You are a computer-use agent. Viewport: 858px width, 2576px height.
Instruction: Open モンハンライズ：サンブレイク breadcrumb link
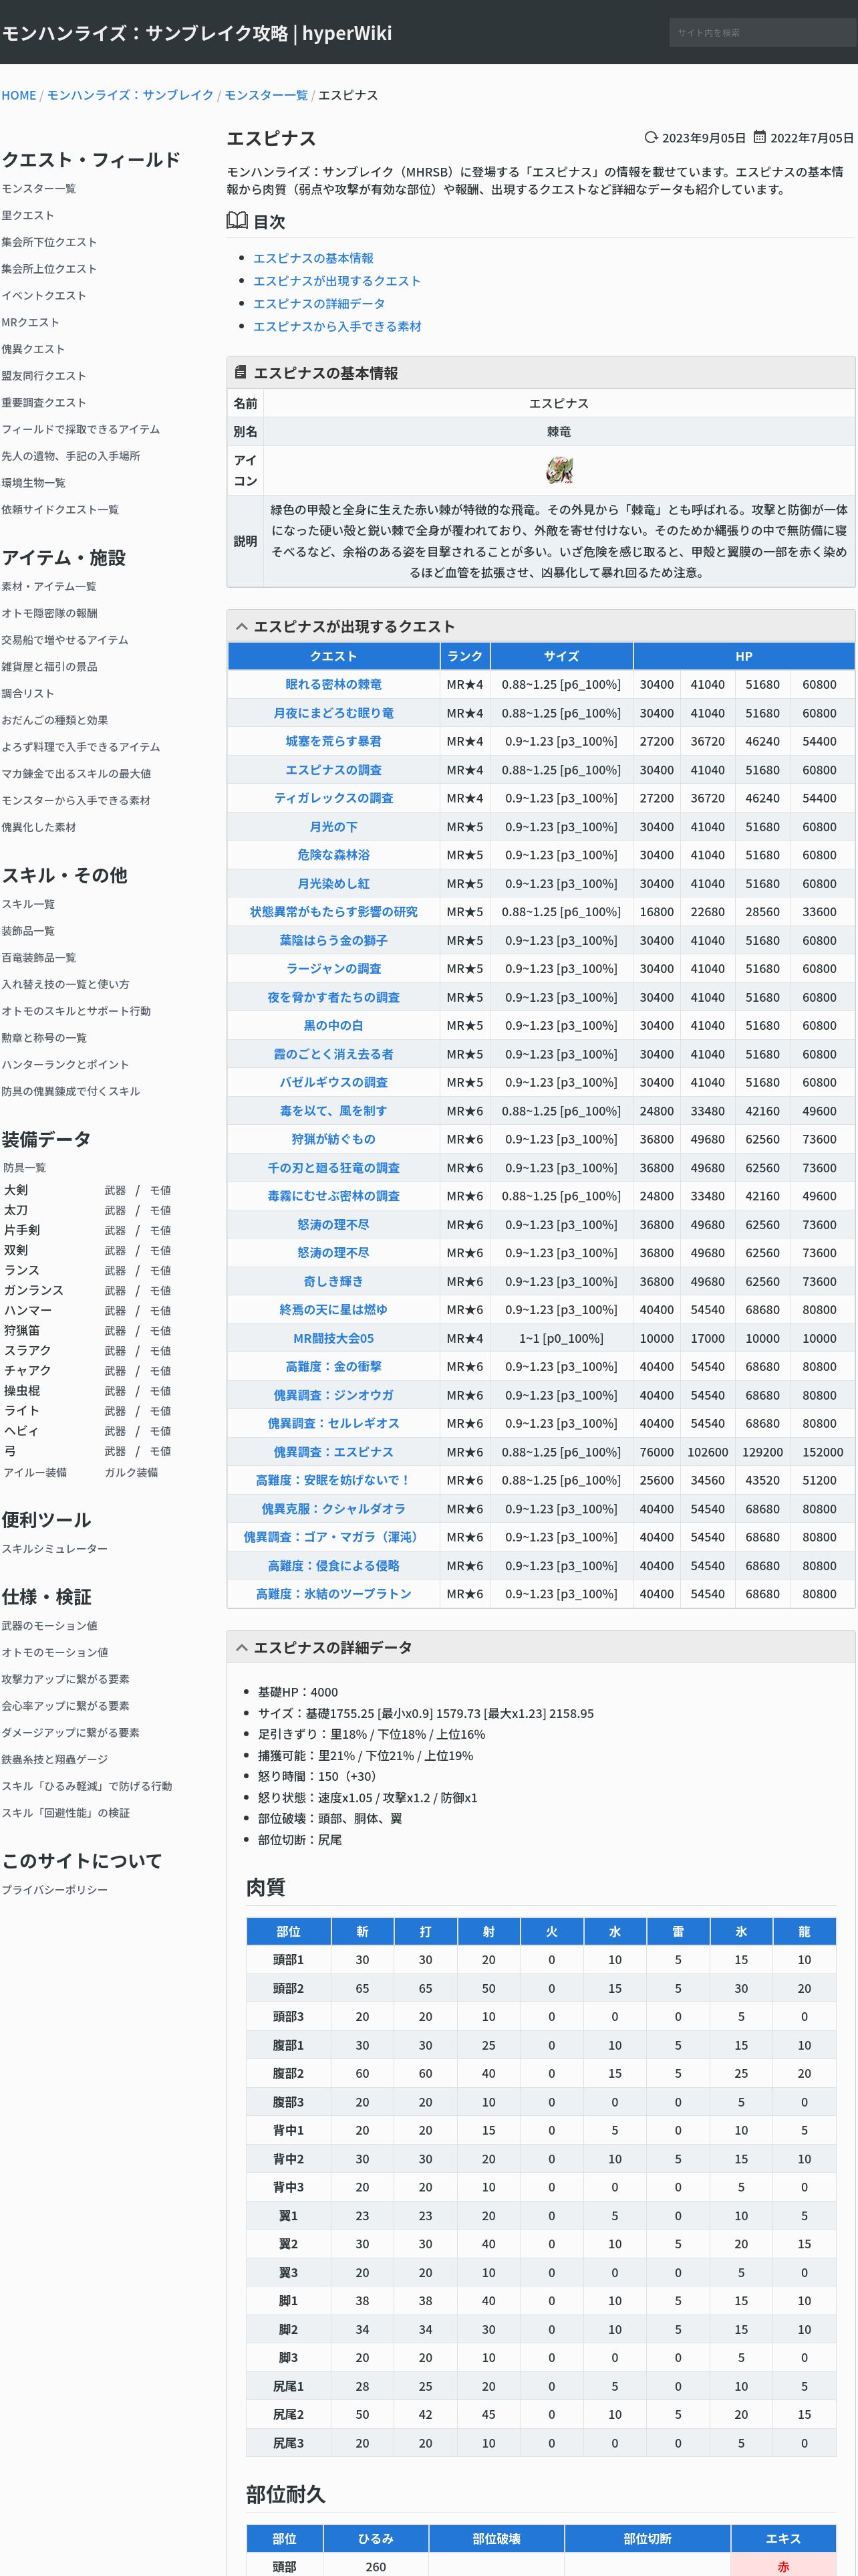pyautogui.click(x=130, y=95)
